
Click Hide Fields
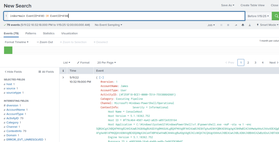[x=13, y=72]
